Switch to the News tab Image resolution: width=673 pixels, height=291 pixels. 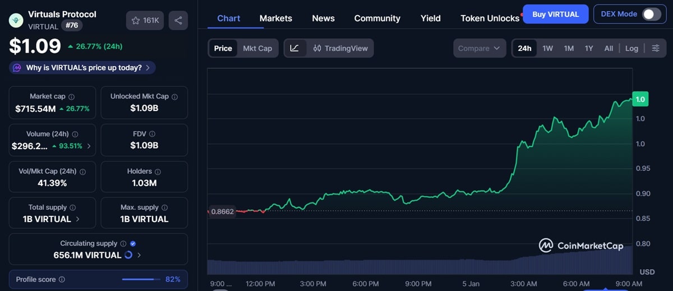(324, 18)
